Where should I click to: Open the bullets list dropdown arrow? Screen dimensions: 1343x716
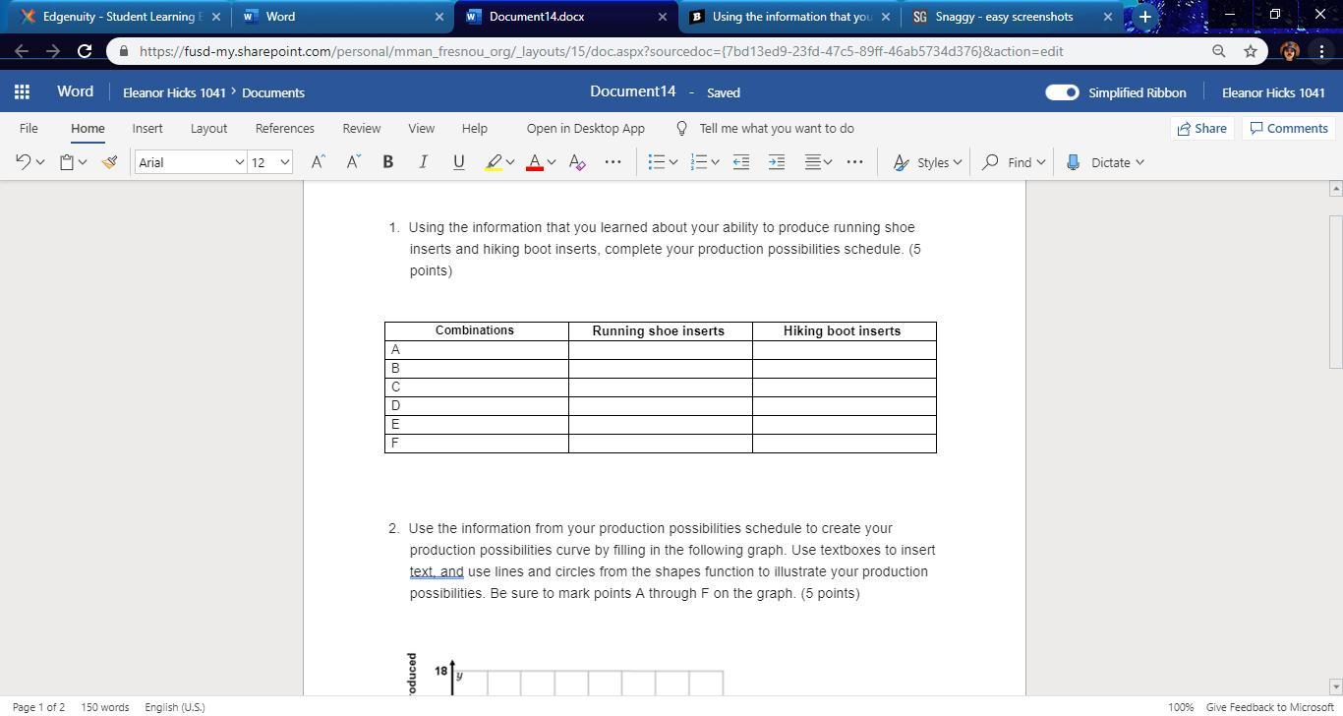[x=673, y=162]
